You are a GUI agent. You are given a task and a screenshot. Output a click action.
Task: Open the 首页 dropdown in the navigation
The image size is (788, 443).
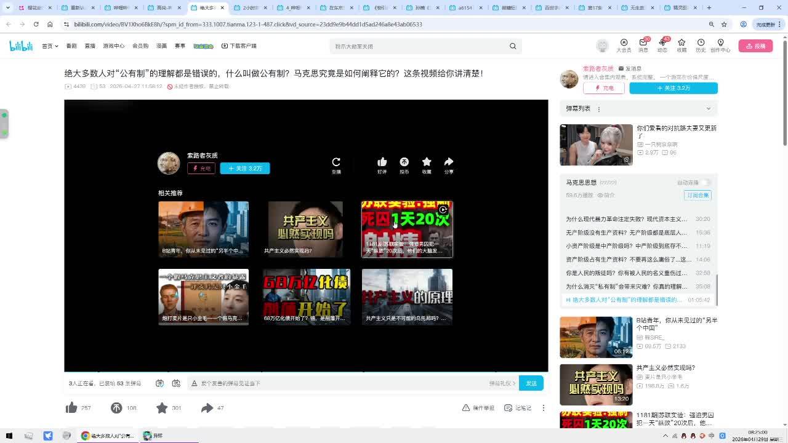50,46
